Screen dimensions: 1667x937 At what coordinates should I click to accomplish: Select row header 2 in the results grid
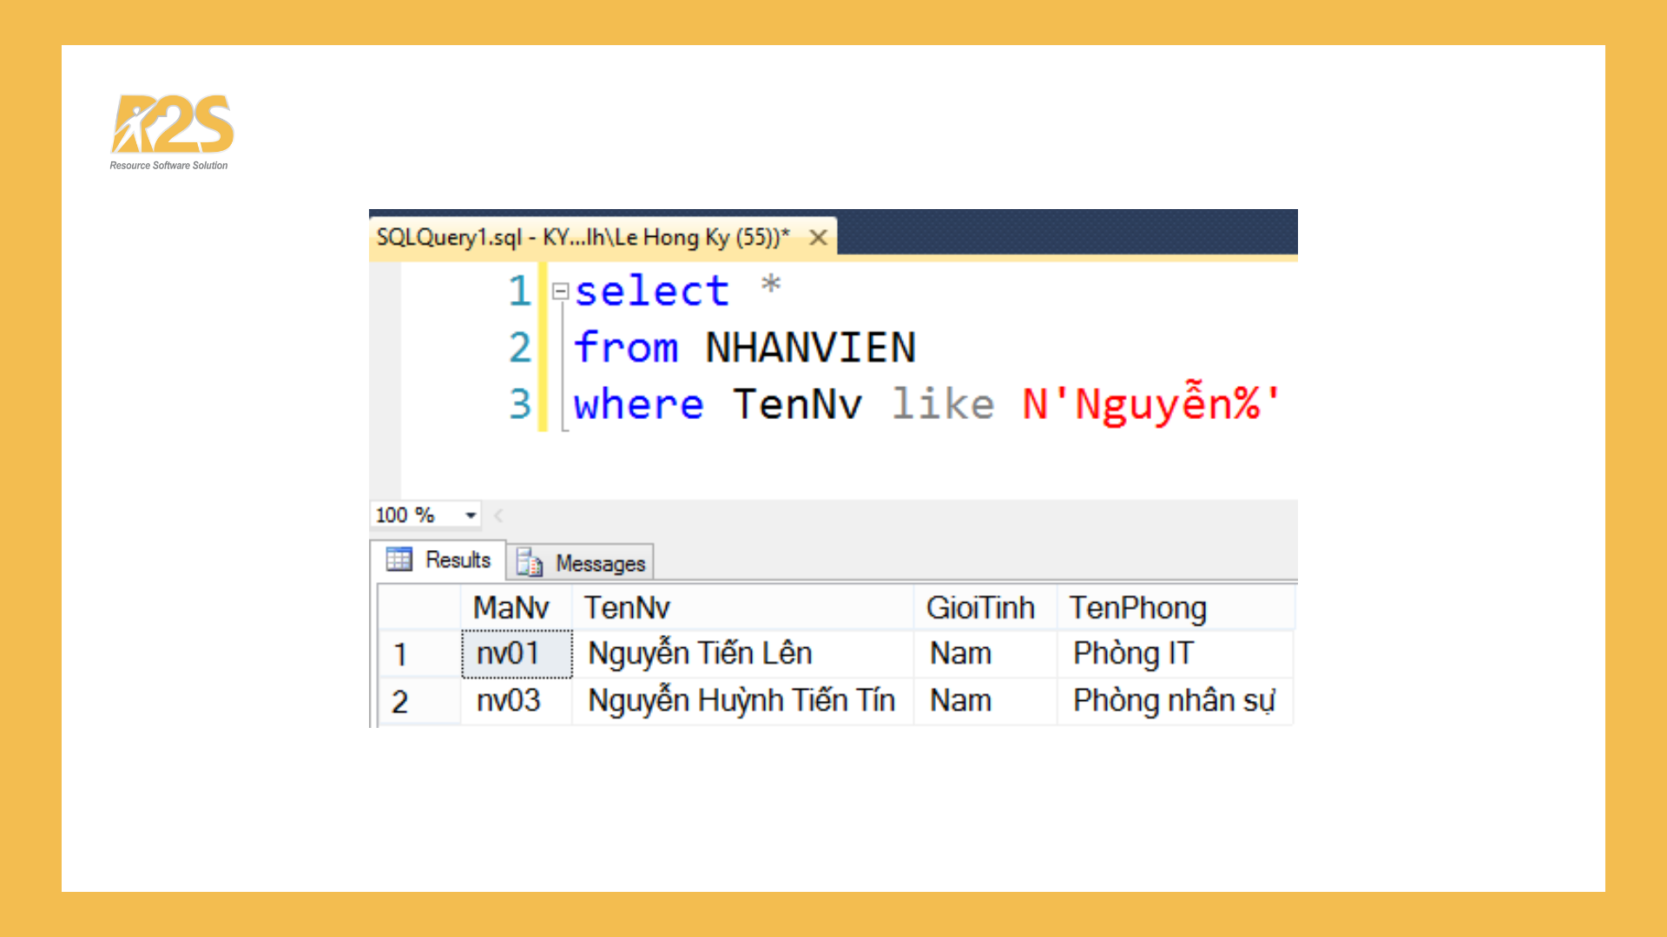(401, 701)
